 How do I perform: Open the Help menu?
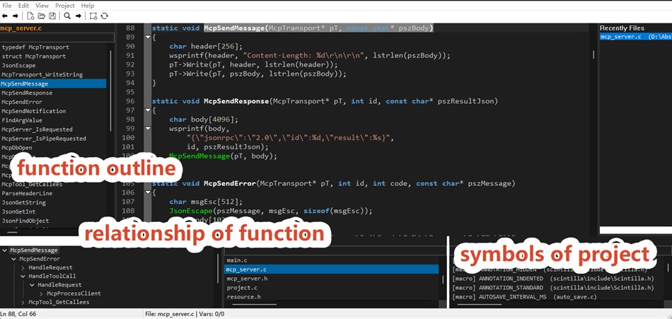point(88,6)
